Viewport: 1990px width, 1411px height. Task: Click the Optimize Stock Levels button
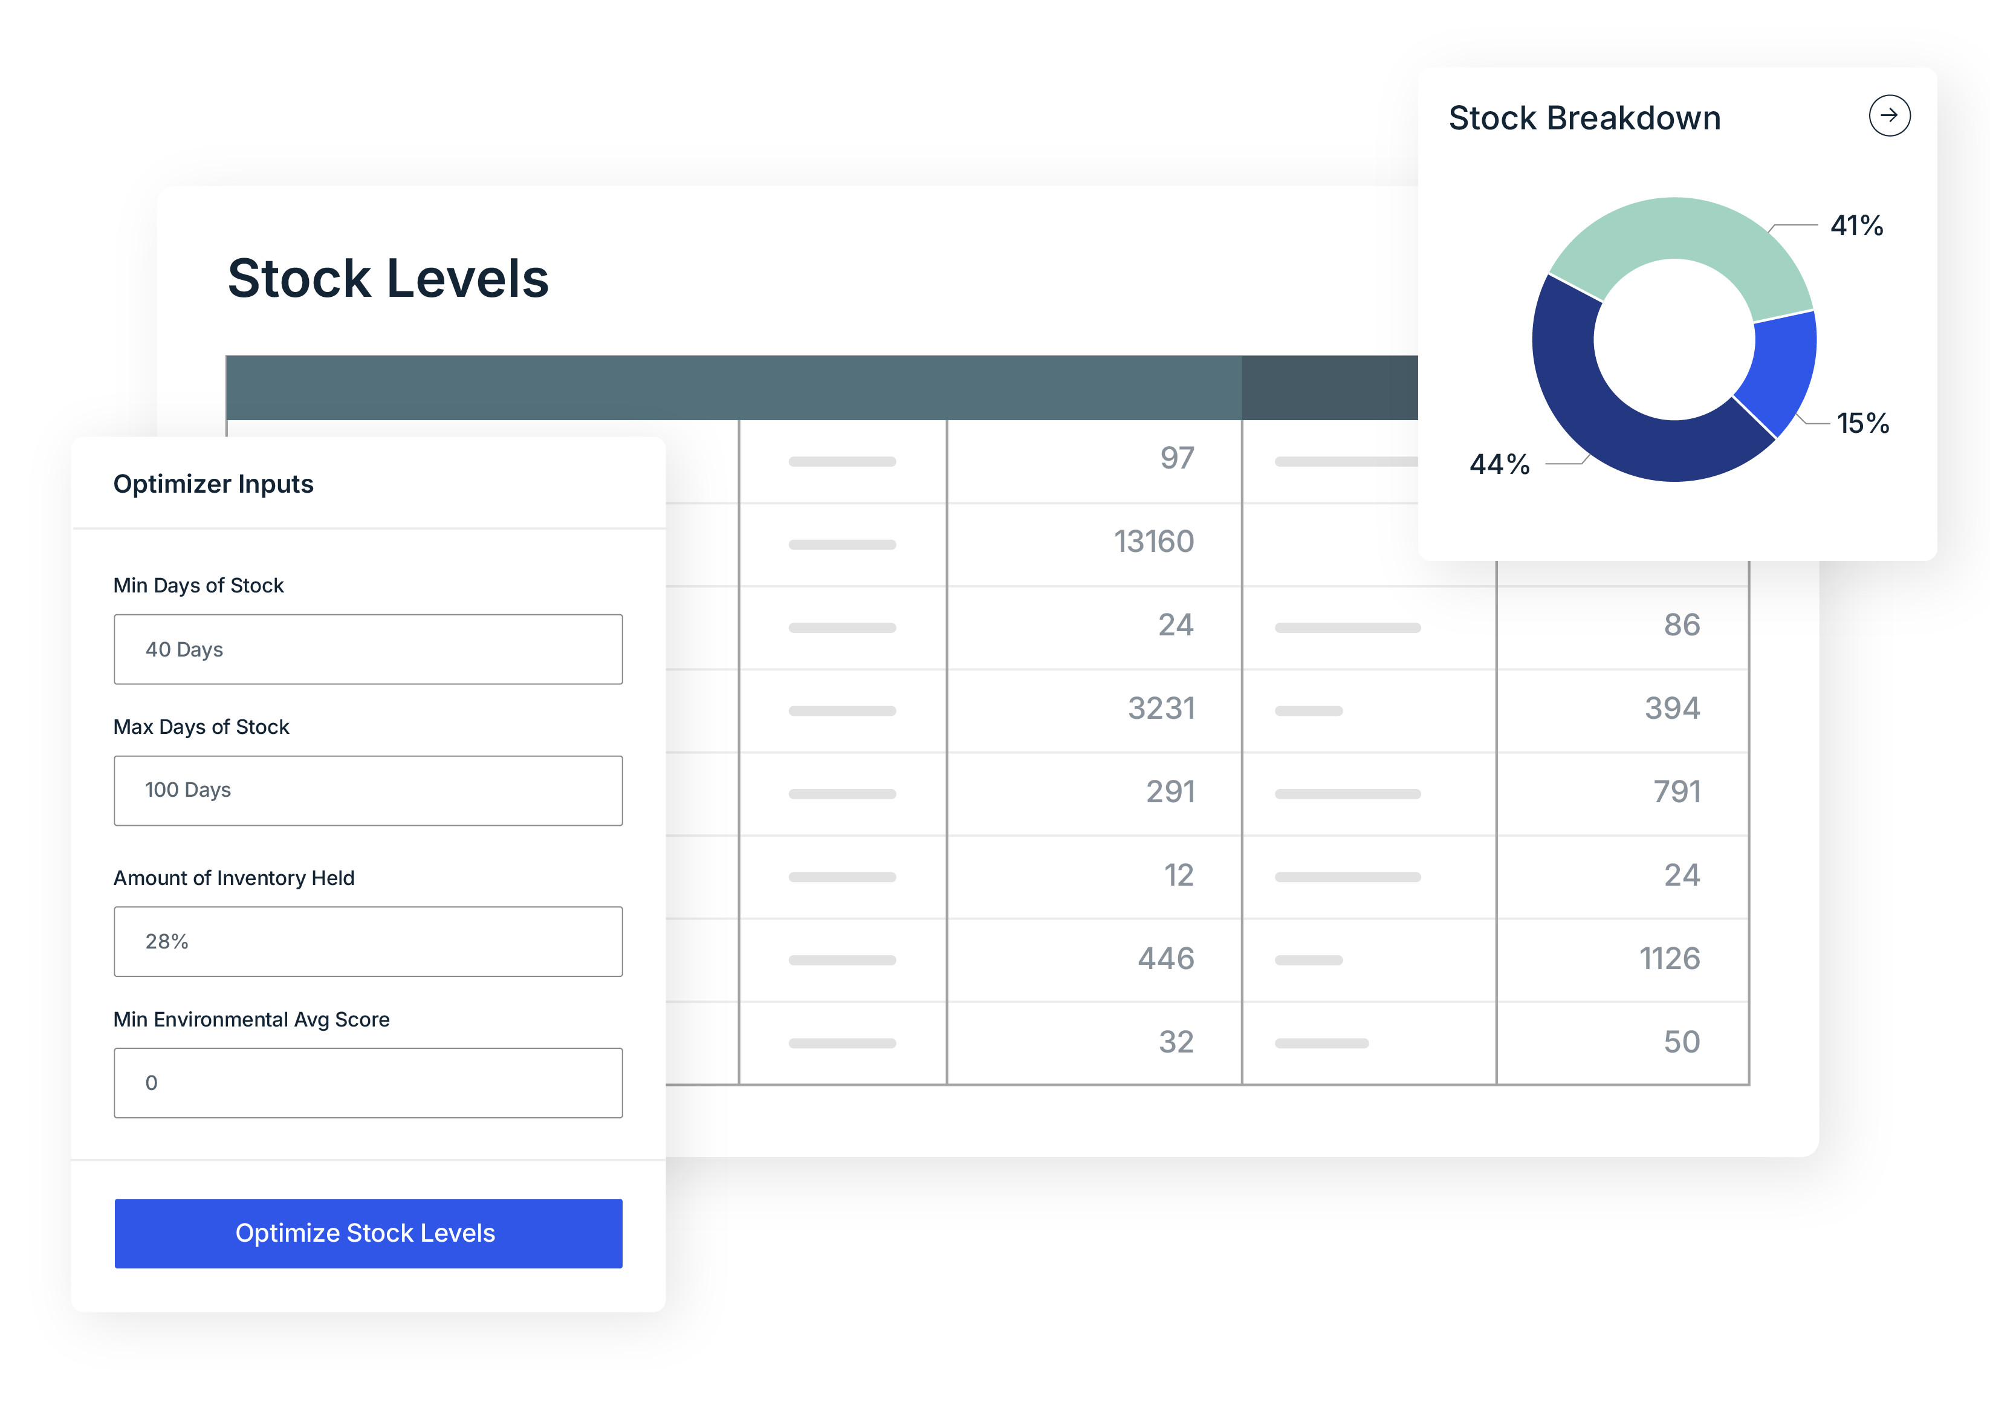click(368, 1233)
